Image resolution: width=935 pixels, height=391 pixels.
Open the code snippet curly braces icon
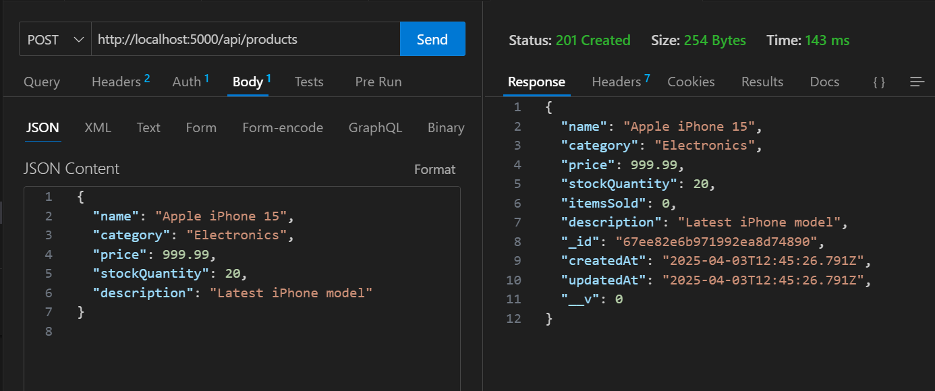878,82
